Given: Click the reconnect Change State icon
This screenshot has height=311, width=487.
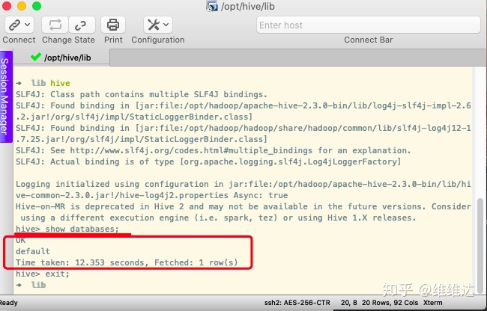Looking at the screenshot, I should point(55,25).
